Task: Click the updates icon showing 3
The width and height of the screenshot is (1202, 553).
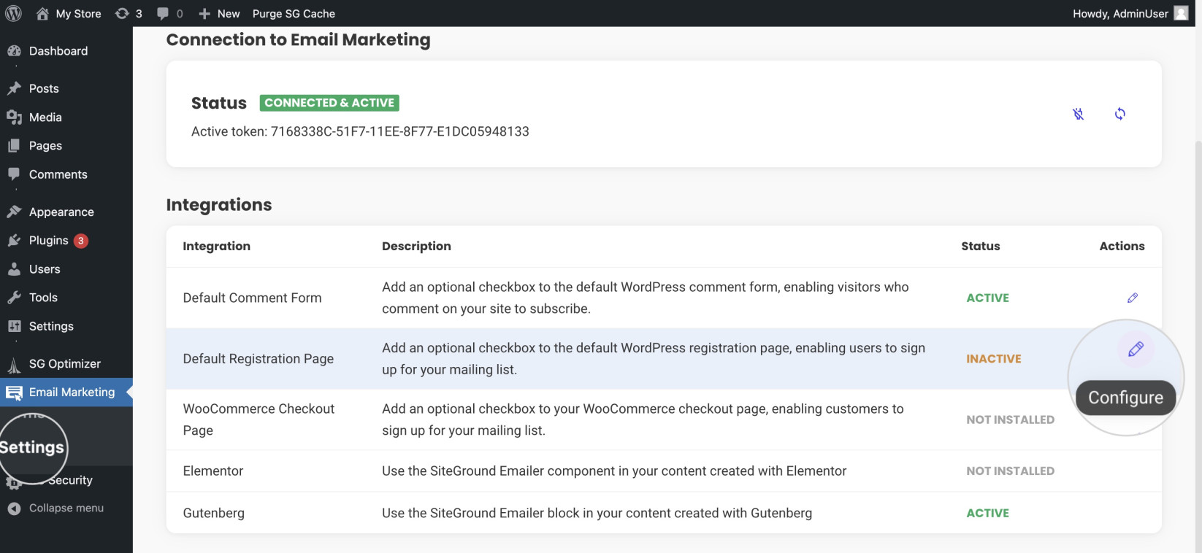Action: point(122,13)
